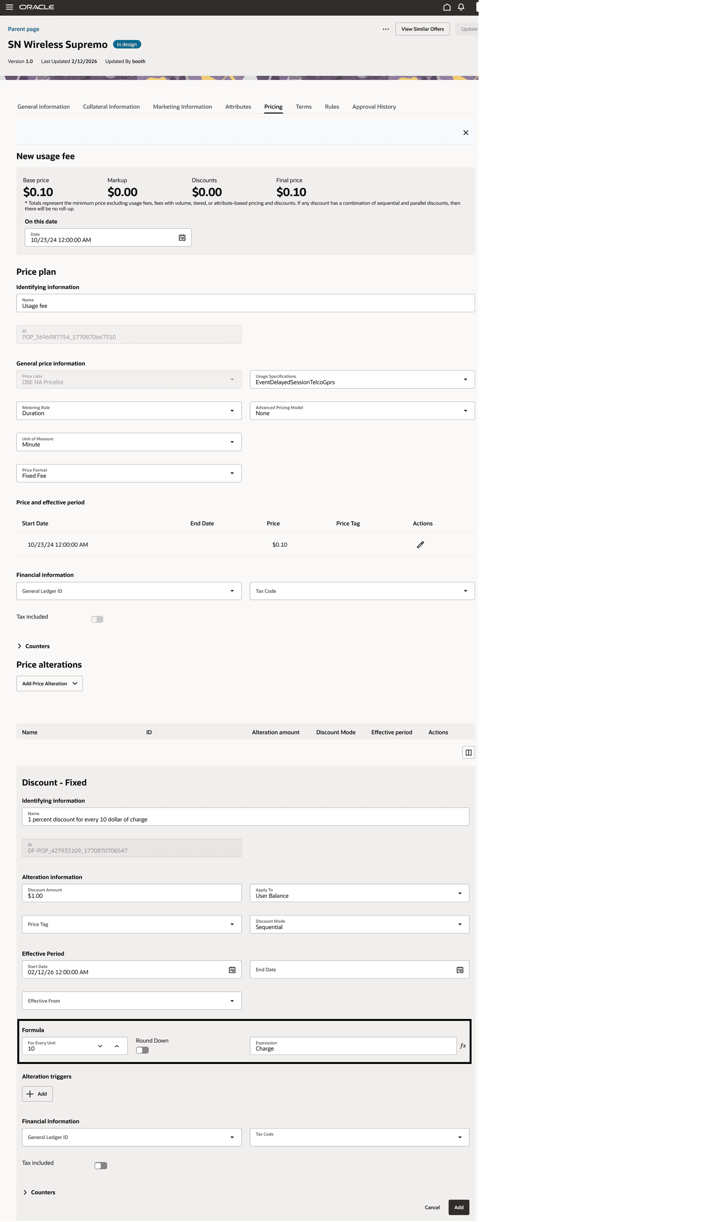This screenshot has width=710, height=1222.
Task: Open the notifications bell
Action: click(461, 7)
